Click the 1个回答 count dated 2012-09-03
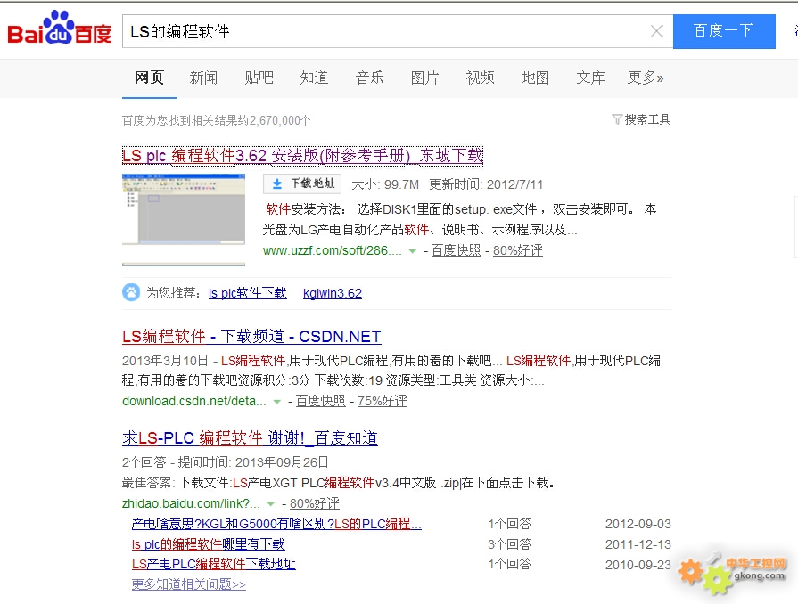The width and height of the screenshot is (798, 604). click(510, 524)
